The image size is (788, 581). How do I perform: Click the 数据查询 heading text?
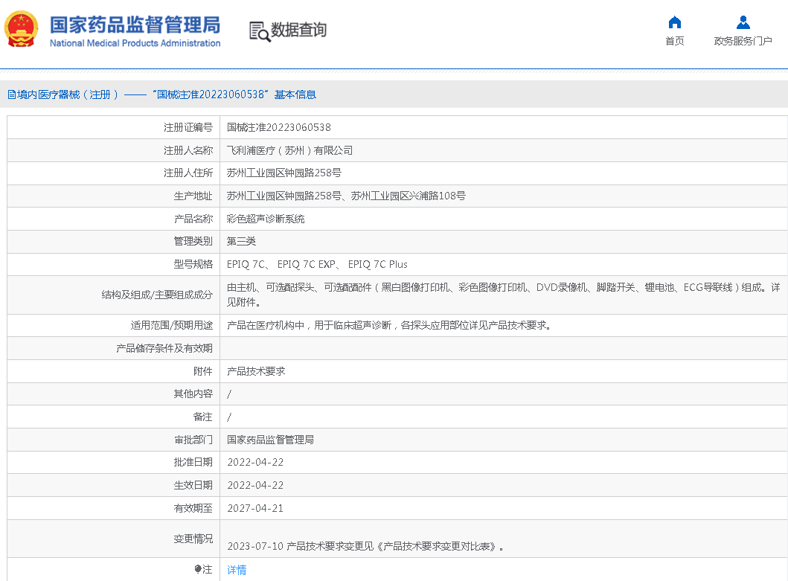tap(298, 31)
